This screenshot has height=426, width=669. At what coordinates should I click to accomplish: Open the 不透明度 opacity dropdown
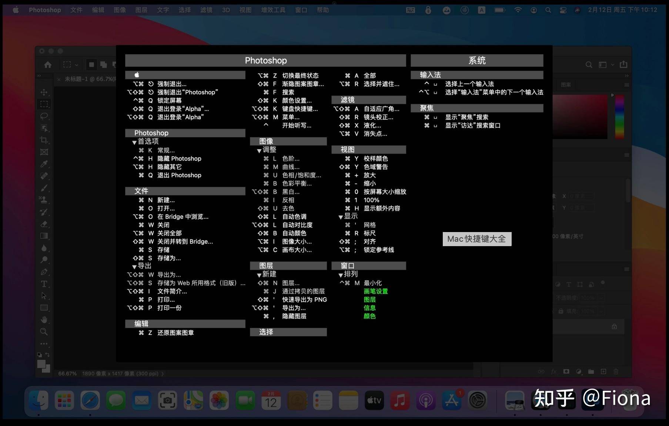click(601, 298)
